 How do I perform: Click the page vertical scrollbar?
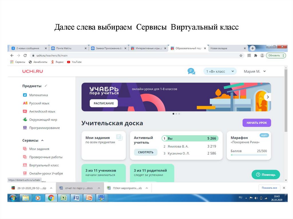coord(286,101)
